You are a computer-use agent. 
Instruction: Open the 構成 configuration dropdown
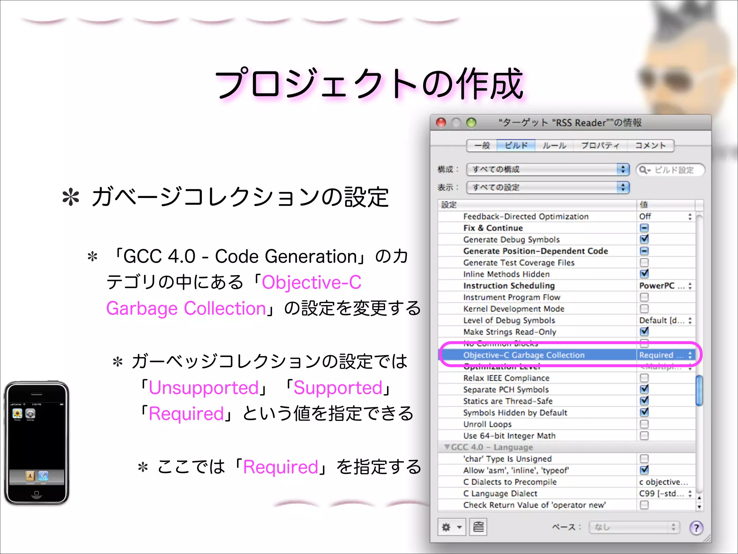pos(548,169)
